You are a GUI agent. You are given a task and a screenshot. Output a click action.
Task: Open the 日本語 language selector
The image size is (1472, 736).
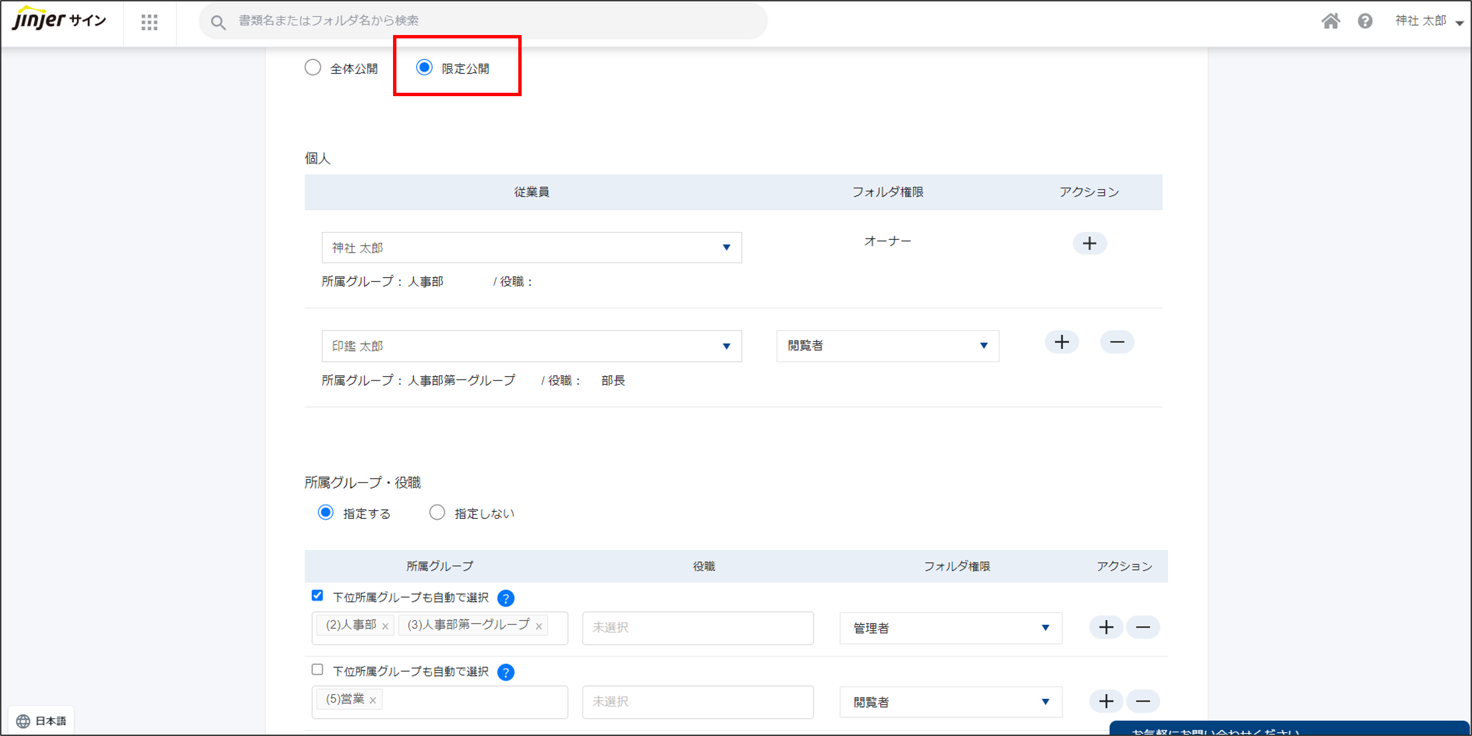(x=41, y=721)
